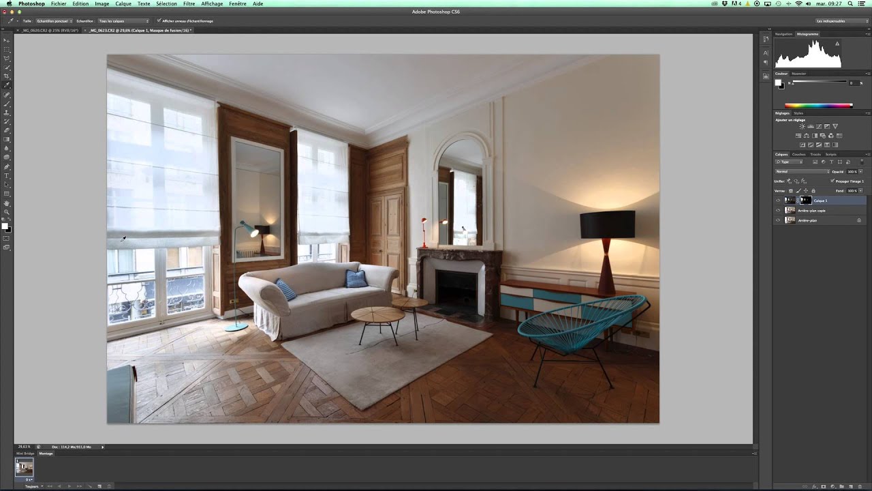Open the macOS Spotlight search

point(851,3)
